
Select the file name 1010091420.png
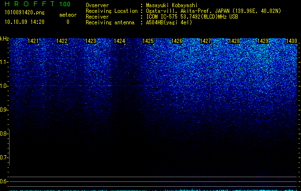coord(24,12)
